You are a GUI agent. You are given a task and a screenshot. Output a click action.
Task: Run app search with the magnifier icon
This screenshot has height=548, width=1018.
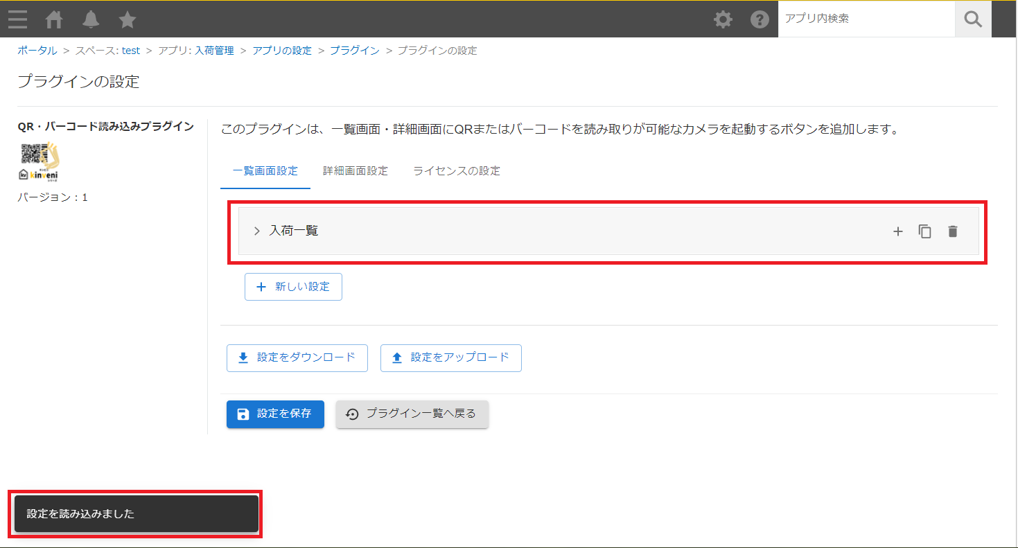972,19
